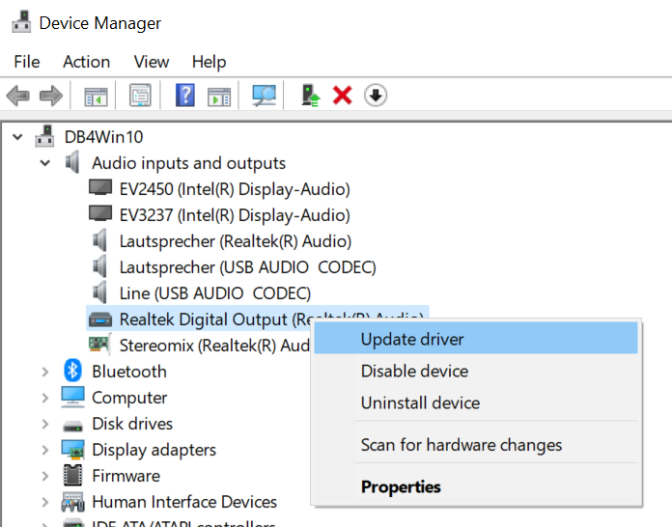672x527 pixels.
Task: Click the Forward arrow toolbar icon
Action: 51,96
